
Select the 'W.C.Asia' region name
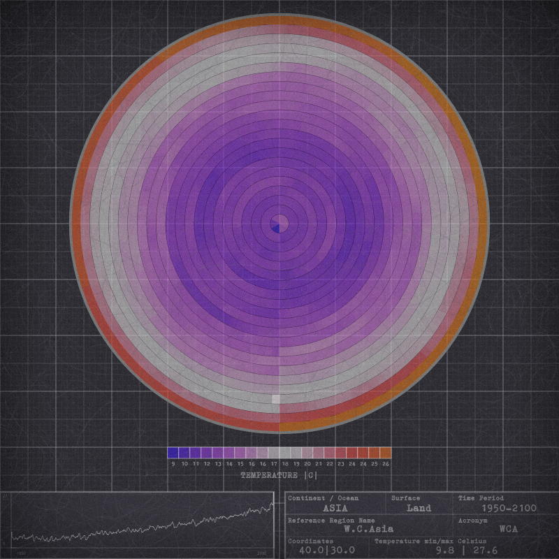369,529
